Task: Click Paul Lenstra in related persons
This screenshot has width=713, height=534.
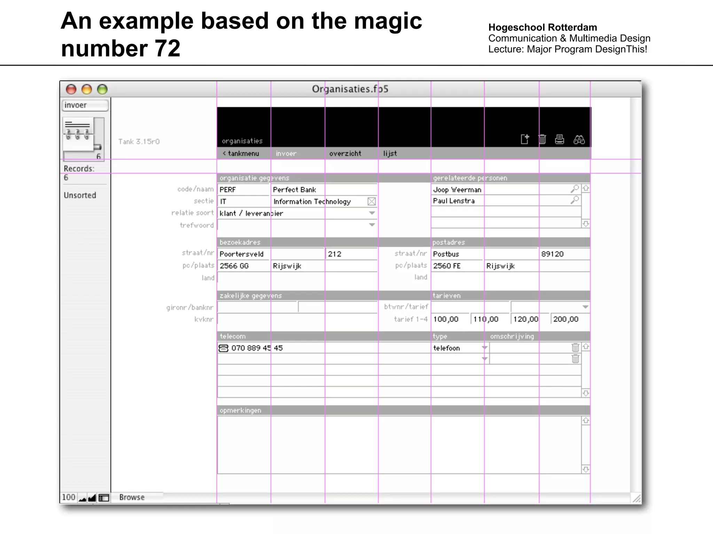Action: [454, 201]
